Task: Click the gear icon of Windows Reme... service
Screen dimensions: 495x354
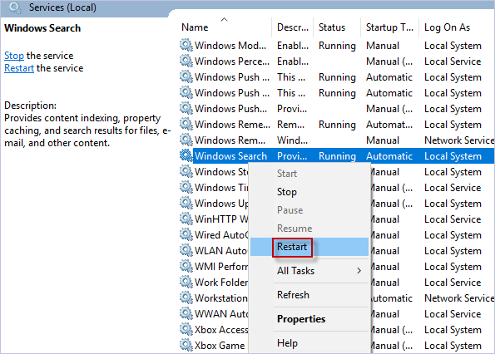Action: point(186,124)
